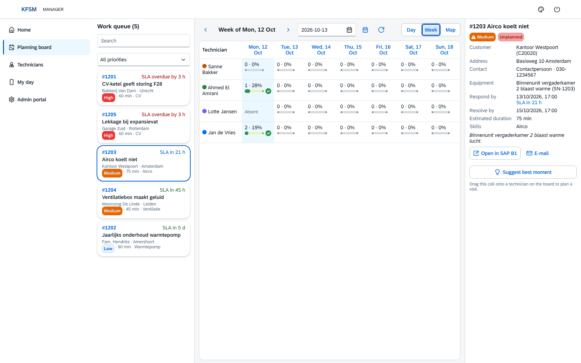Image resolution: width=581 pixels, height=363 pixels.
Task: Focus the work queue Search field
Action: click(143, 41)
